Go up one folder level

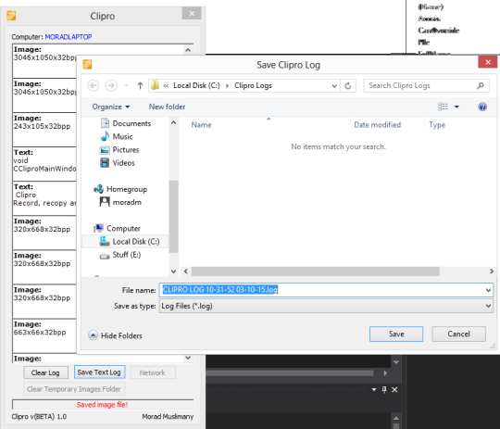[x=140, y=85]
